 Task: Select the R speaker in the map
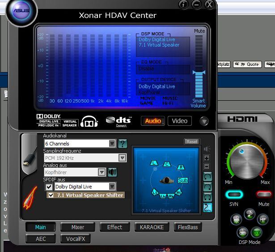[181, 167]
